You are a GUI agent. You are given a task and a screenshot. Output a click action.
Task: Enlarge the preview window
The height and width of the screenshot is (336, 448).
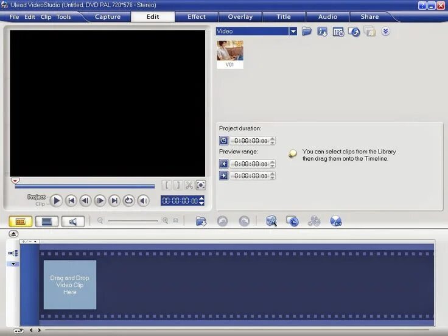pyautogui.click(x=201, y=185)
